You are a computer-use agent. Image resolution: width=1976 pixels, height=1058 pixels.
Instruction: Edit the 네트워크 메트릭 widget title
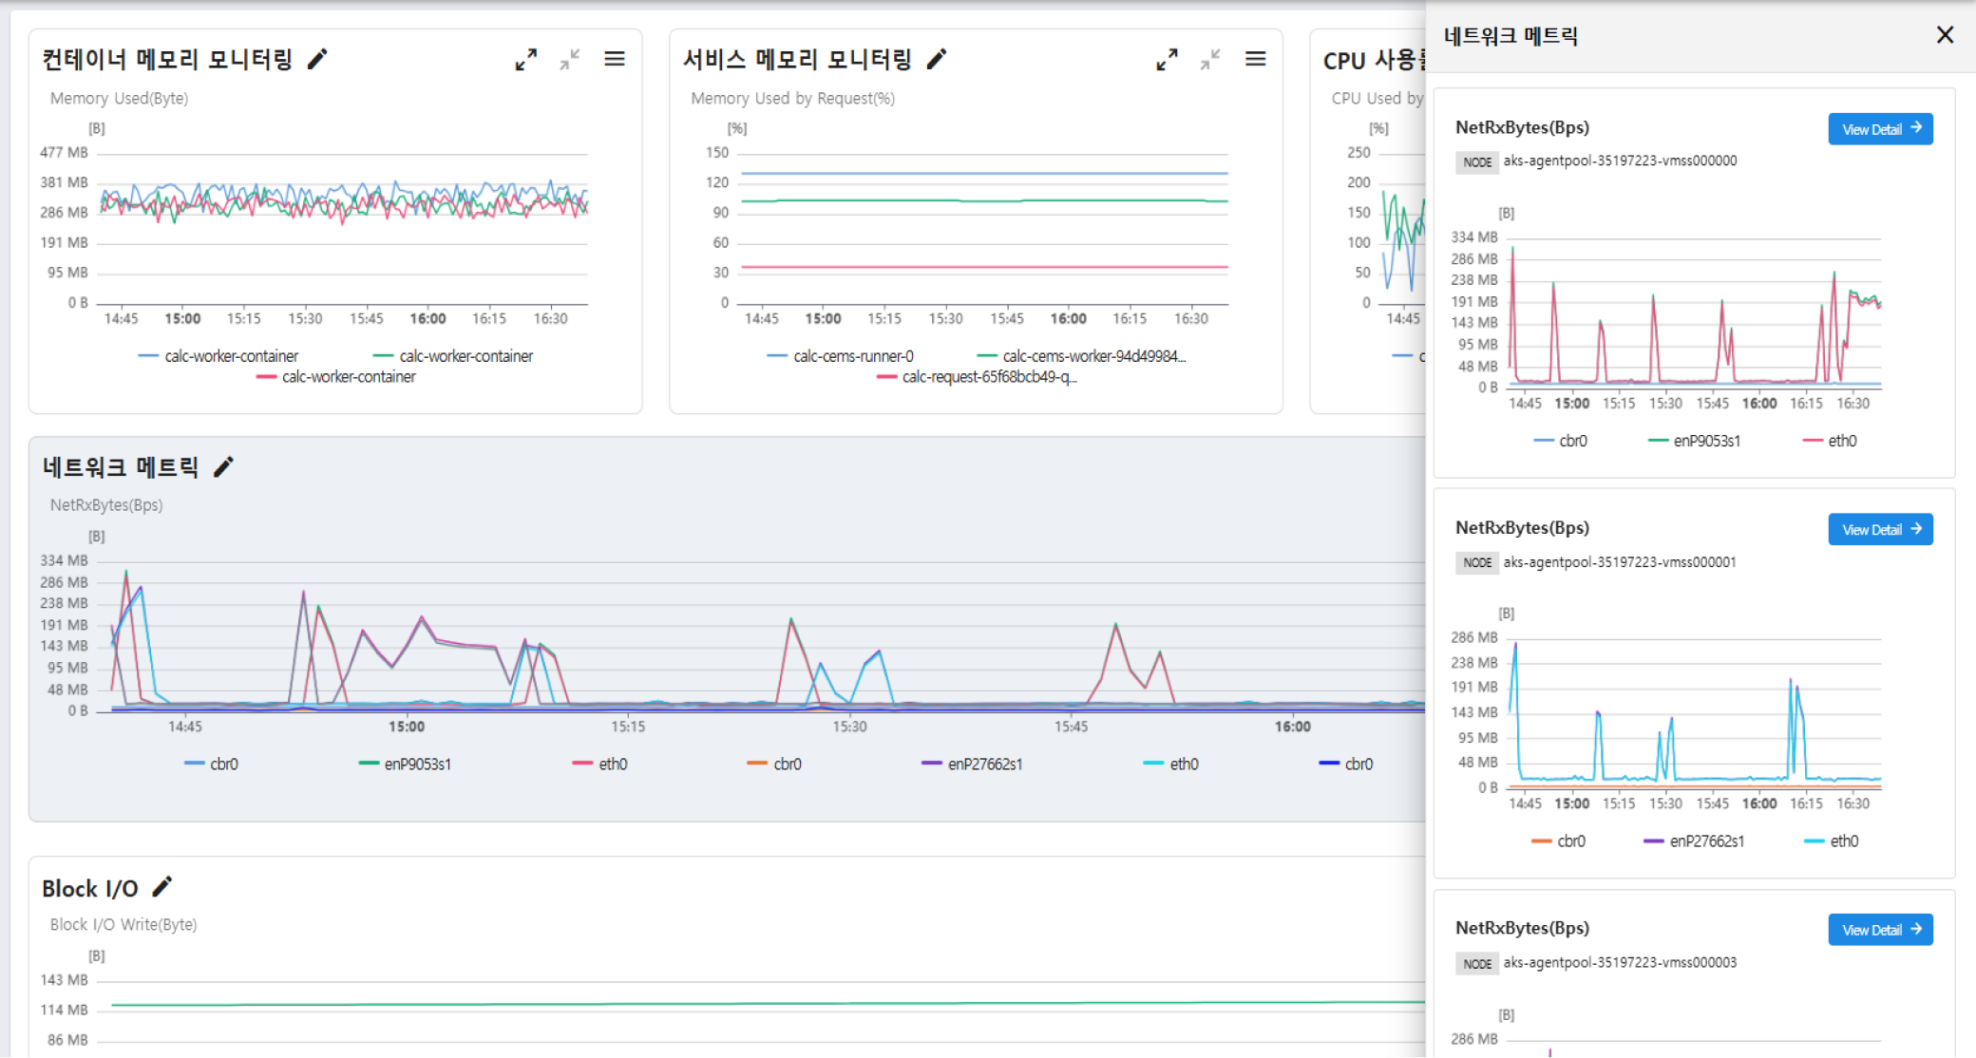click(223, 467)
